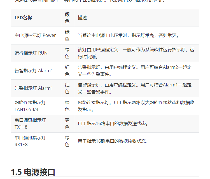This screenshot has height=179, width=210.
Task: Select the '运行指示灯 RUN' cell
Action: tap(36, 53)
